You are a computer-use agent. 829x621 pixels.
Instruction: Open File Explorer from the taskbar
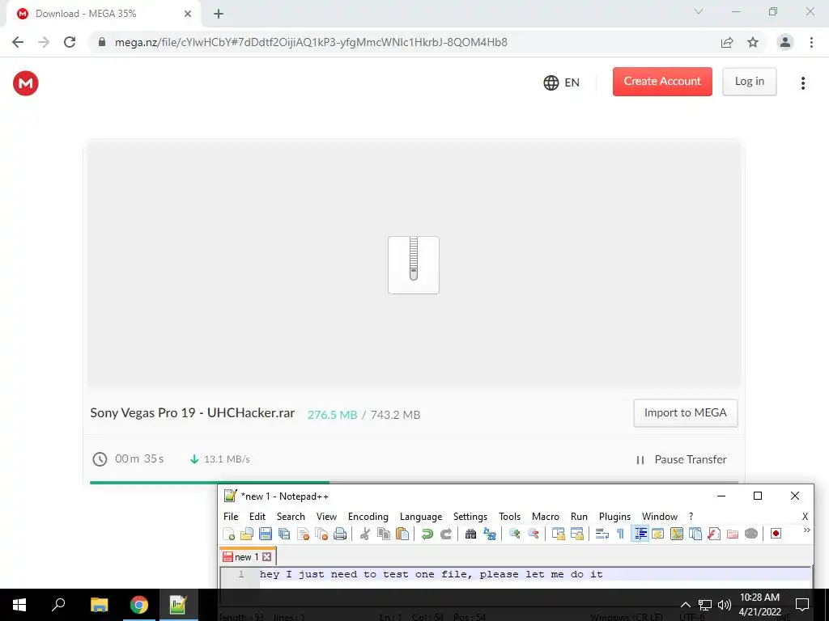click(x=99, y=605)
